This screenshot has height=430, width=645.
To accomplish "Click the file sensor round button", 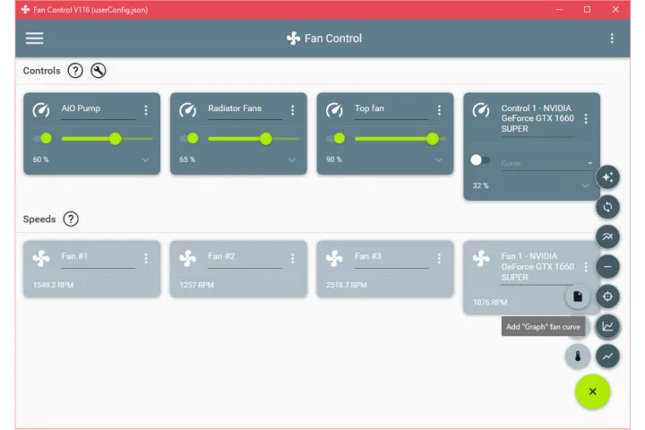I will click(578, 297).
